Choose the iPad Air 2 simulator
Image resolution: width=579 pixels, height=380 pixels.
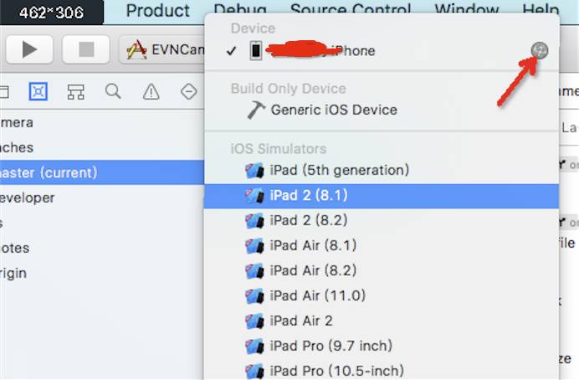382,321
